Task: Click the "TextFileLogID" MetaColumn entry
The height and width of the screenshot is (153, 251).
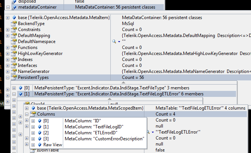Action: (x=94, y=127)
